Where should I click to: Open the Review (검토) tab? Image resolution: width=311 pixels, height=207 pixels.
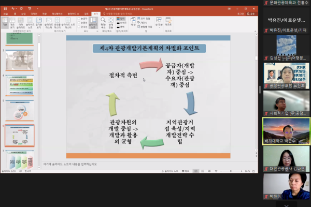86,14
